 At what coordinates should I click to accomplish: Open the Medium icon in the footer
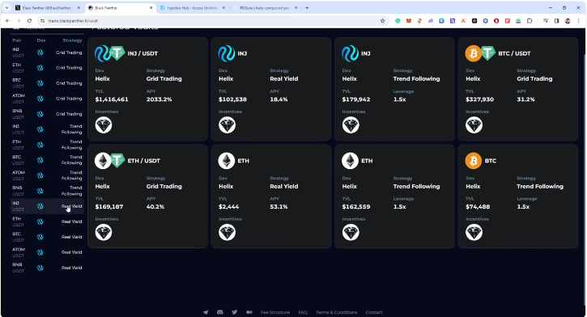click(249, 312)
